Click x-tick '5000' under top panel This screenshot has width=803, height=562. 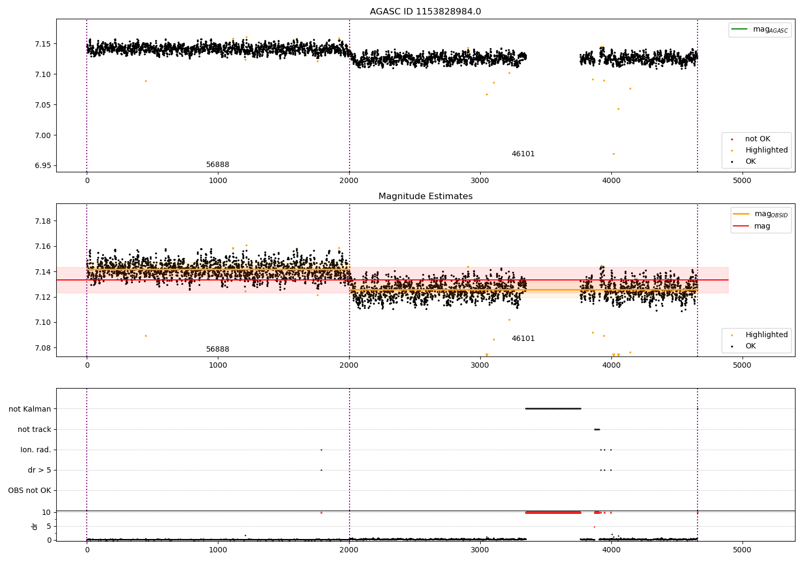tap(742, 181)
